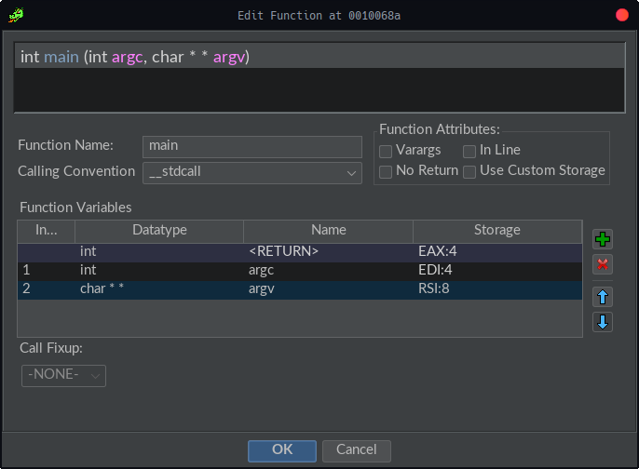Click the Storage column header
The height and width of the screenshot is (469, 639).
(x=497, y=231)
